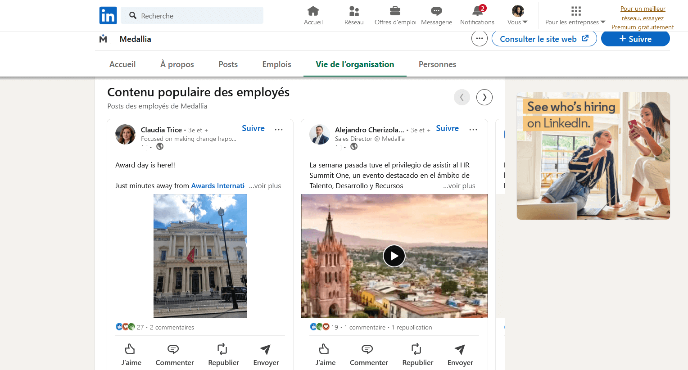
Task: Click the Accueil house icon in top nav
Action: [313, 11]
